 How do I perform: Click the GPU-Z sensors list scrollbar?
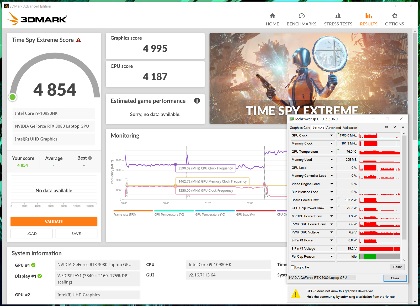pos(404,187)
